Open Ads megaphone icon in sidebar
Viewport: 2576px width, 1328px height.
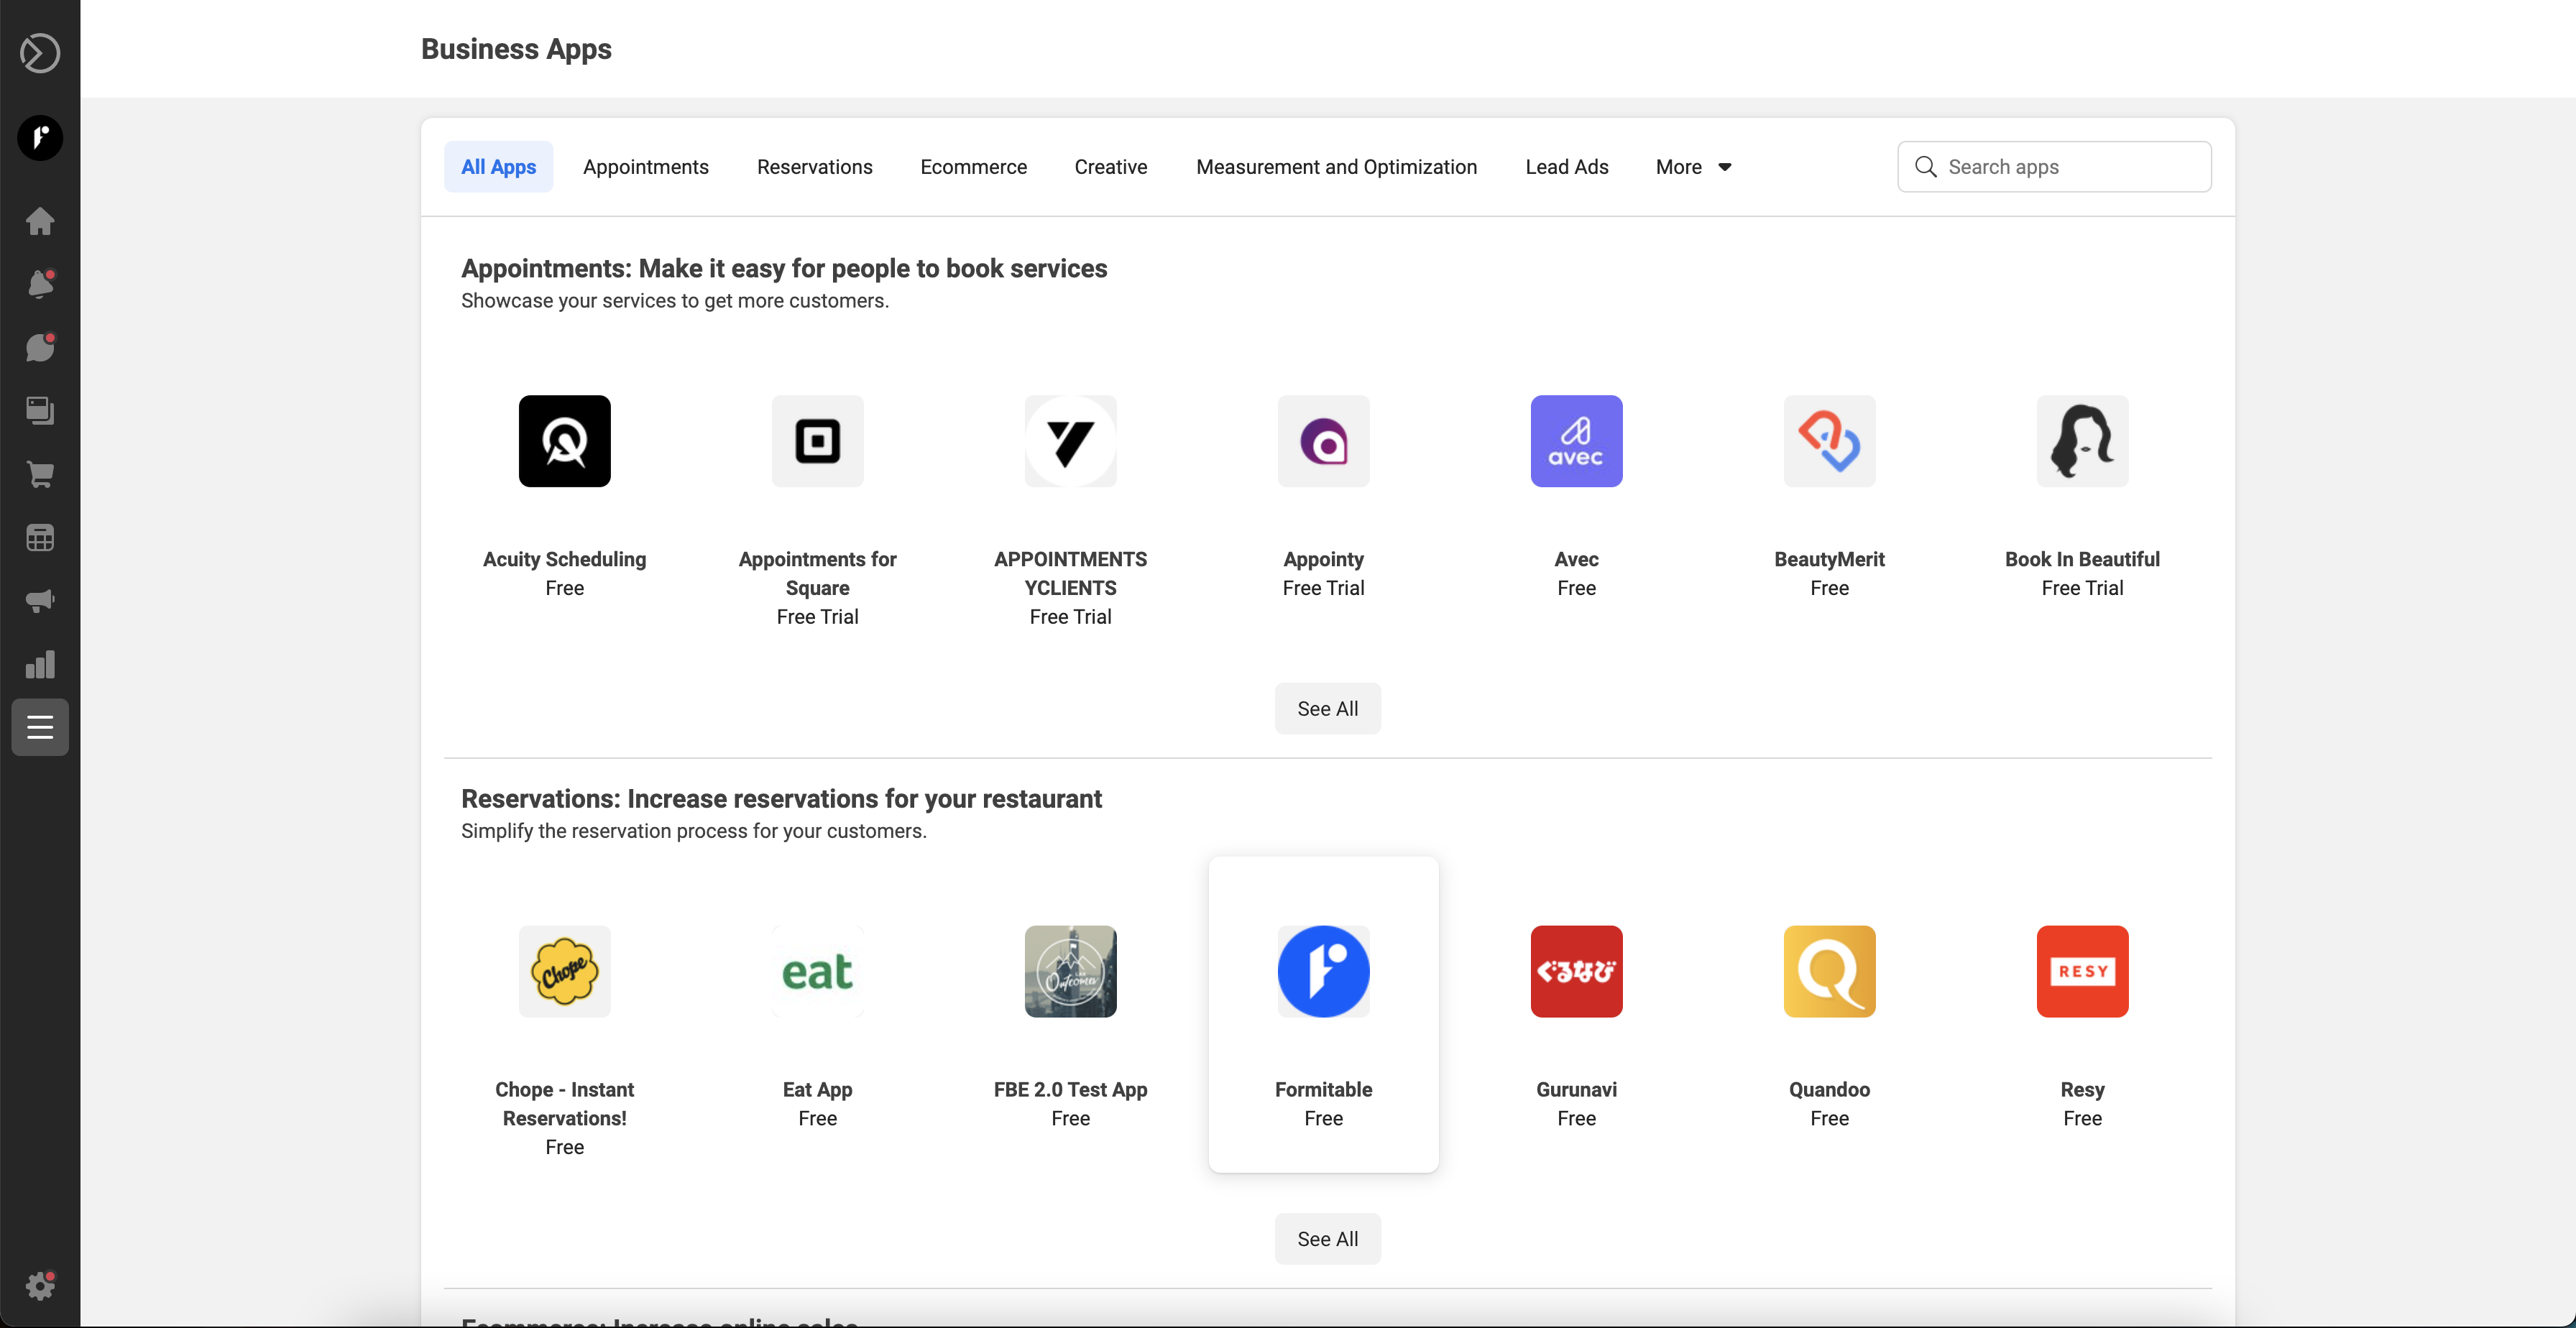[40, 600]
